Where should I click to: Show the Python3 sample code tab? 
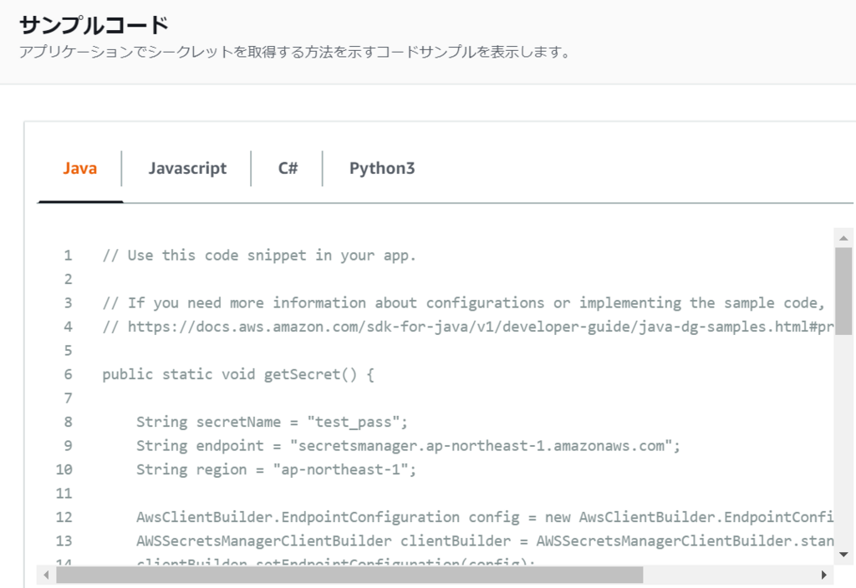(382, 168)
